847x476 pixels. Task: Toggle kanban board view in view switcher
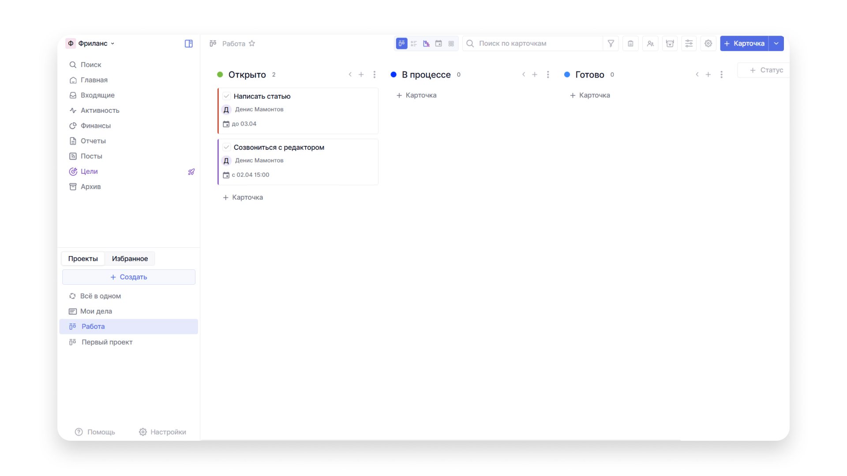click(x=401, y=43)
